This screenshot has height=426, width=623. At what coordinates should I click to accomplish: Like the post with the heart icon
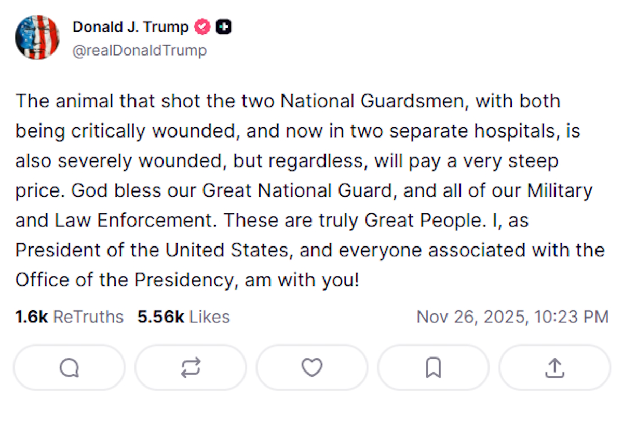(x=311, y=367)
